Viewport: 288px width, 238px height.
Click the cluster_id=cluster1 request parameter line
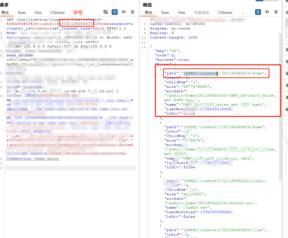click(66, 28)
